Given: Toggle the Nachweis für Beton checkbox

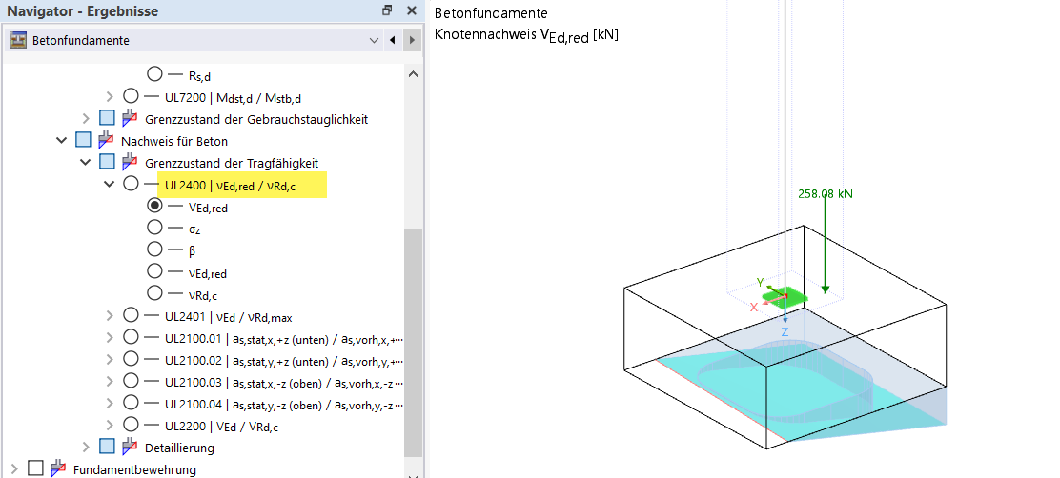Looking at the screenshot, I should pos(83,140).
